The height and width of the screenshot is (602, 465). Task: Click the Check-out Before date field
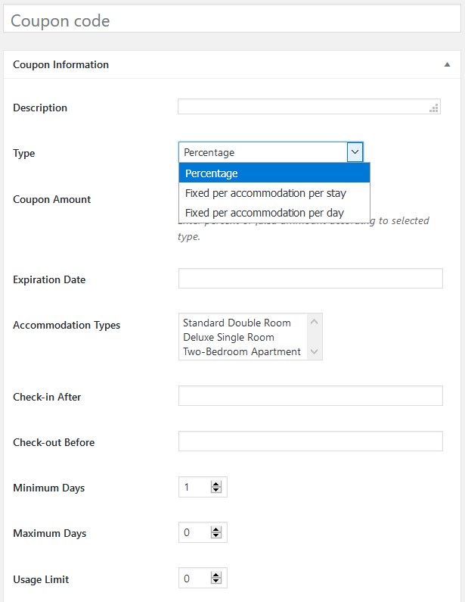pyautogui.click(x=310, y=441)
